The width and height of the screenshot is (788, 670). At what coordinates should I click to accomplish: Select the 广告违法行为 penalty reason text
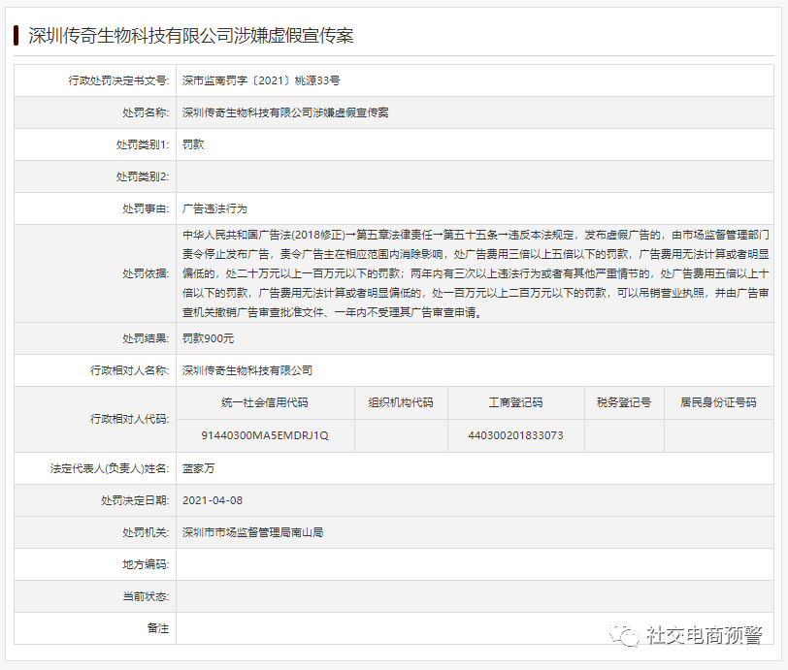coord(214,208)
